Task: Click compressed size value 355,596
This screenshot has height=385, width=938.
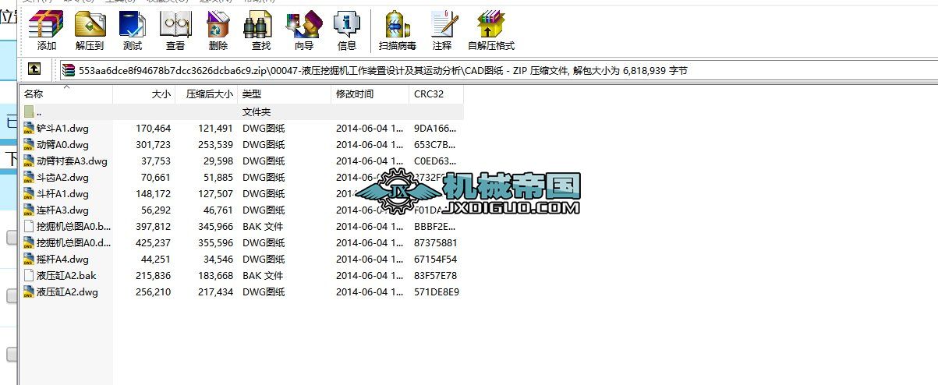Action: tap(215, 243)
